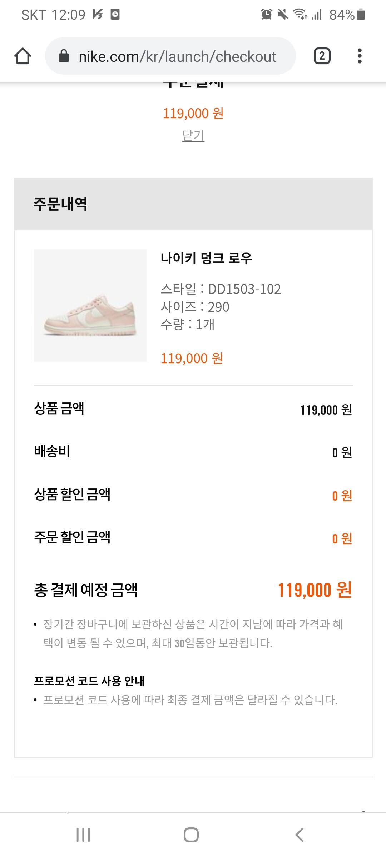Open the Chrome three-dot overflow menu

click(x=360, y=56)
